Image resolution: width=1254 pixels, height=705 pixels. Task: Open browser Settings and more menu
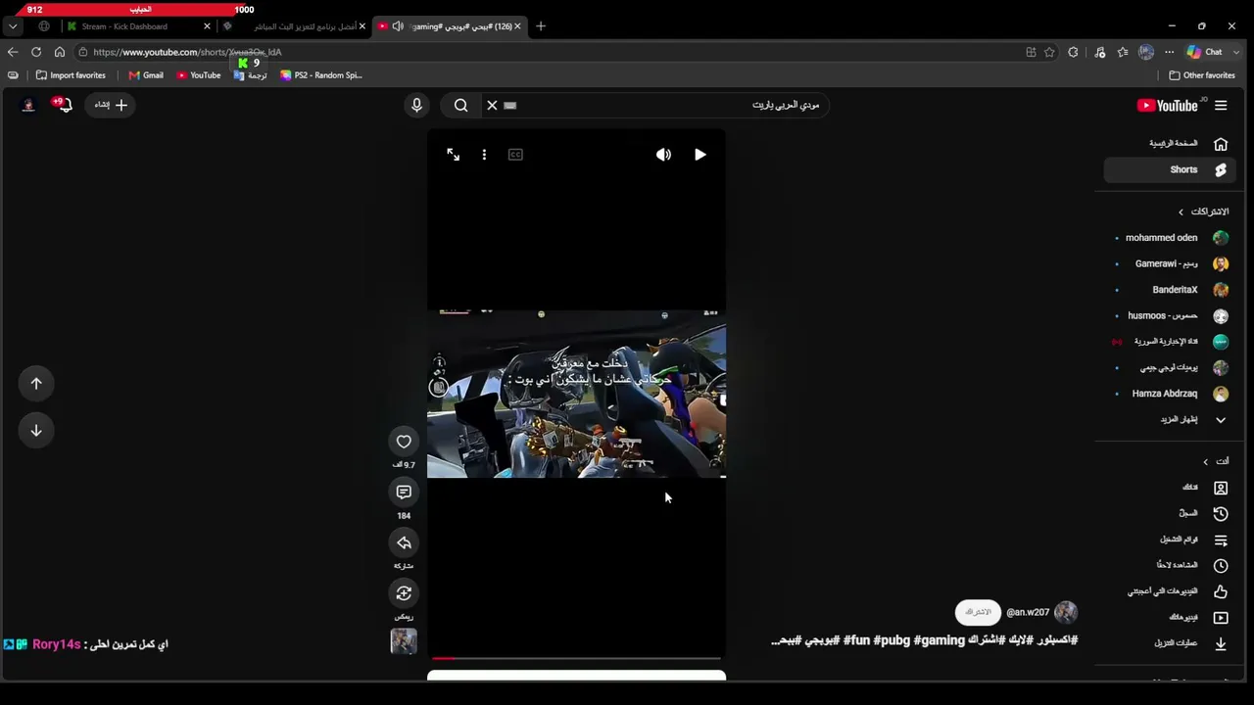click(x=1169, y=52)
